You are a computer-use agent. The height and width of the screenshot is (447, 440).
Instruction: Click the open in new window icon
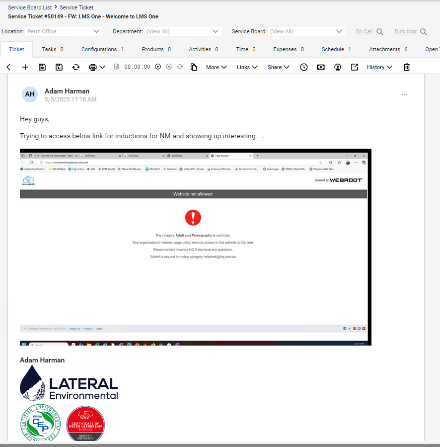pyautogui.click(x=354, y=67)
